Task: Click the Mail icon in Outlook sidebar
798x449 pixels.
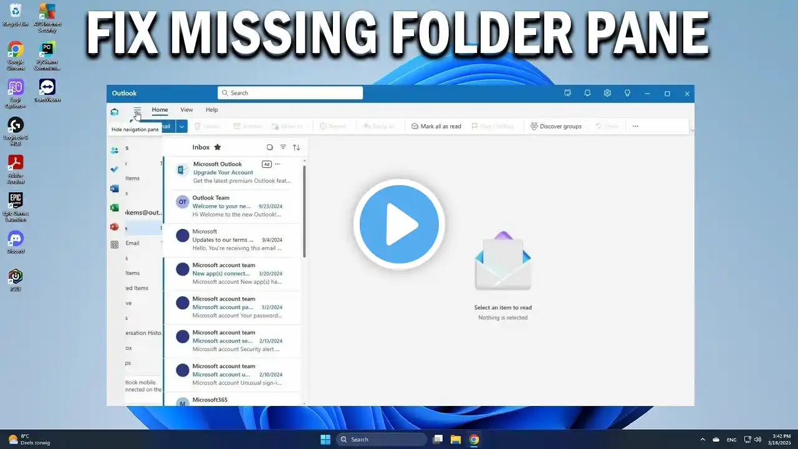Action: 114,112
